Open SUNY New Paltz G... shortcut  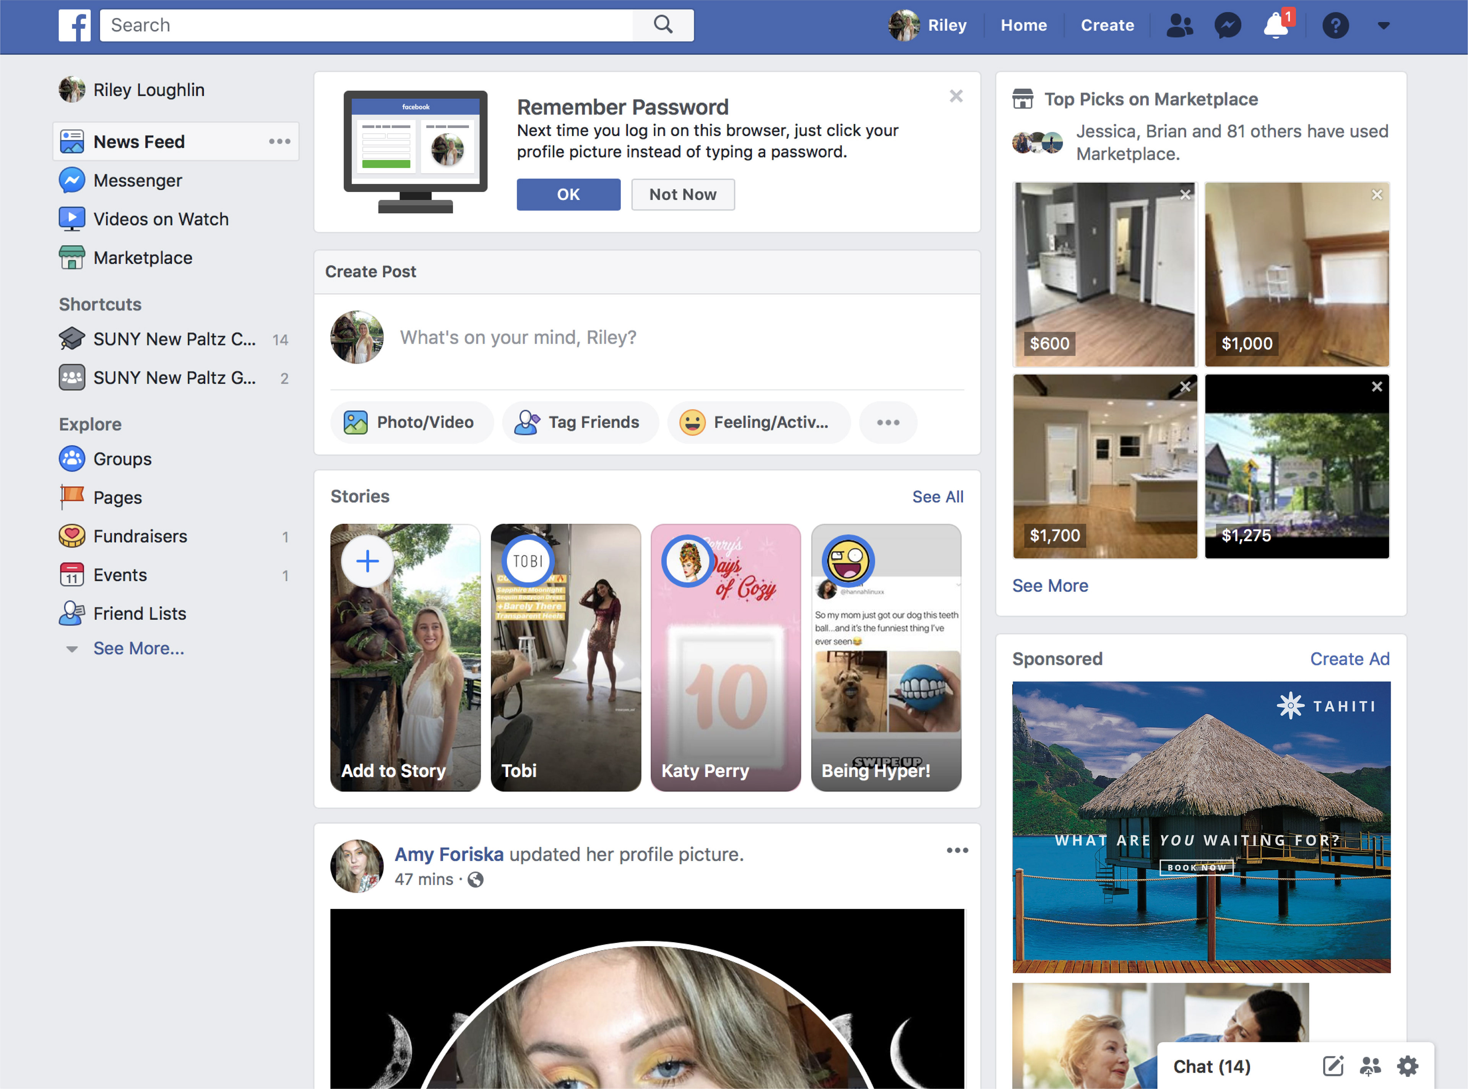[174, 378]
